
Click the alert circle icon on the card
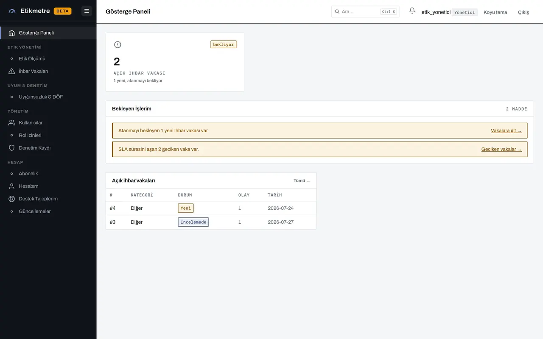click(x=118, y=44)
